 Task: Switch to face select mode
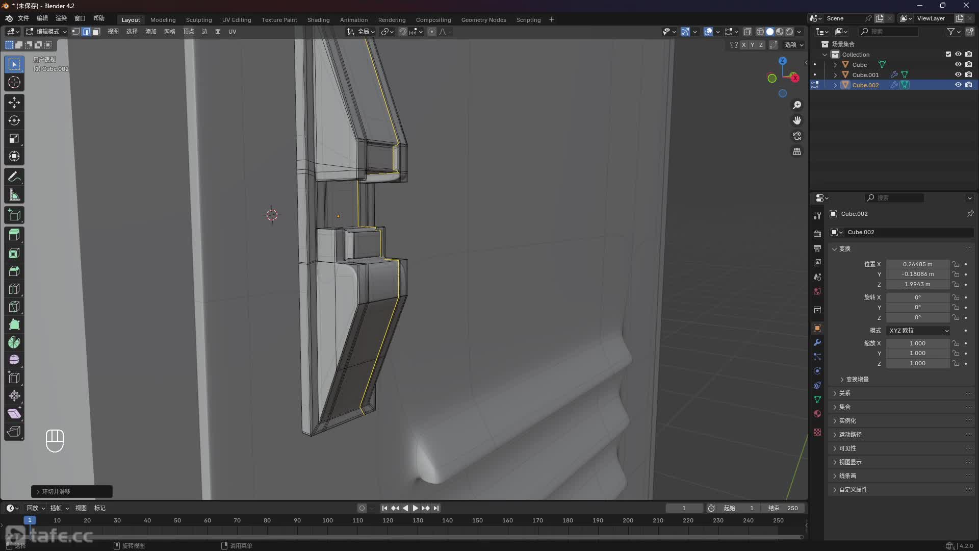click(96, 32)
